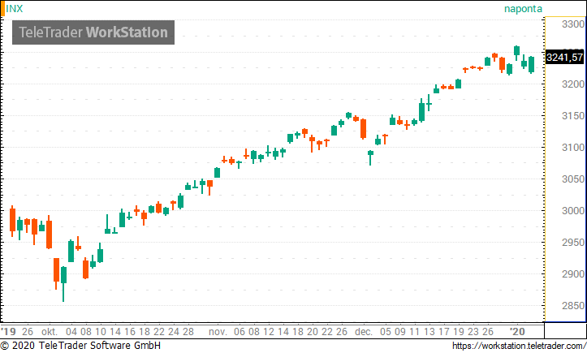Click the 3200 price axis label
This screenshot has width=587, height=353.
[572, 84]
